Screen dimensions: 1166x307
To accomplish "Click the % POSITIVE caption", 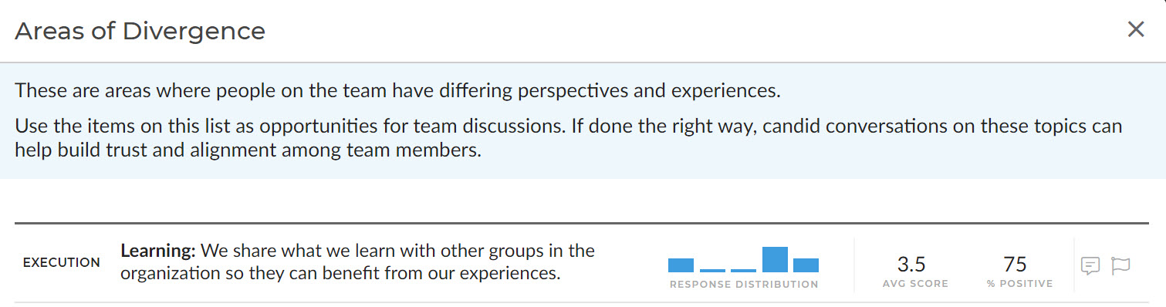I will click(1019, 284).
